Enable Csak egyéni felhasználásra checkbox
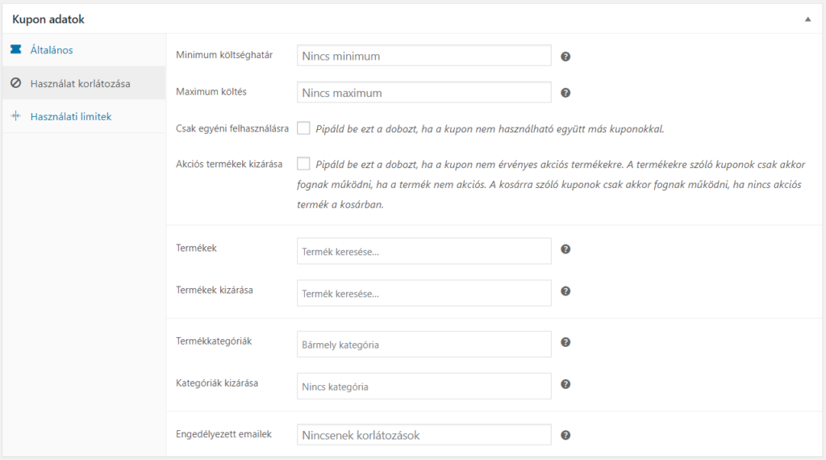The height and width of the screenshot is (460, 826). [303, 128]
